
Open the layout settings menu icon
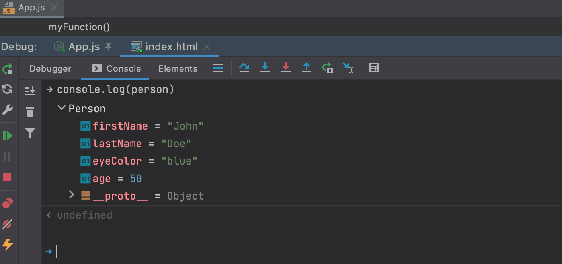(218, 68)
